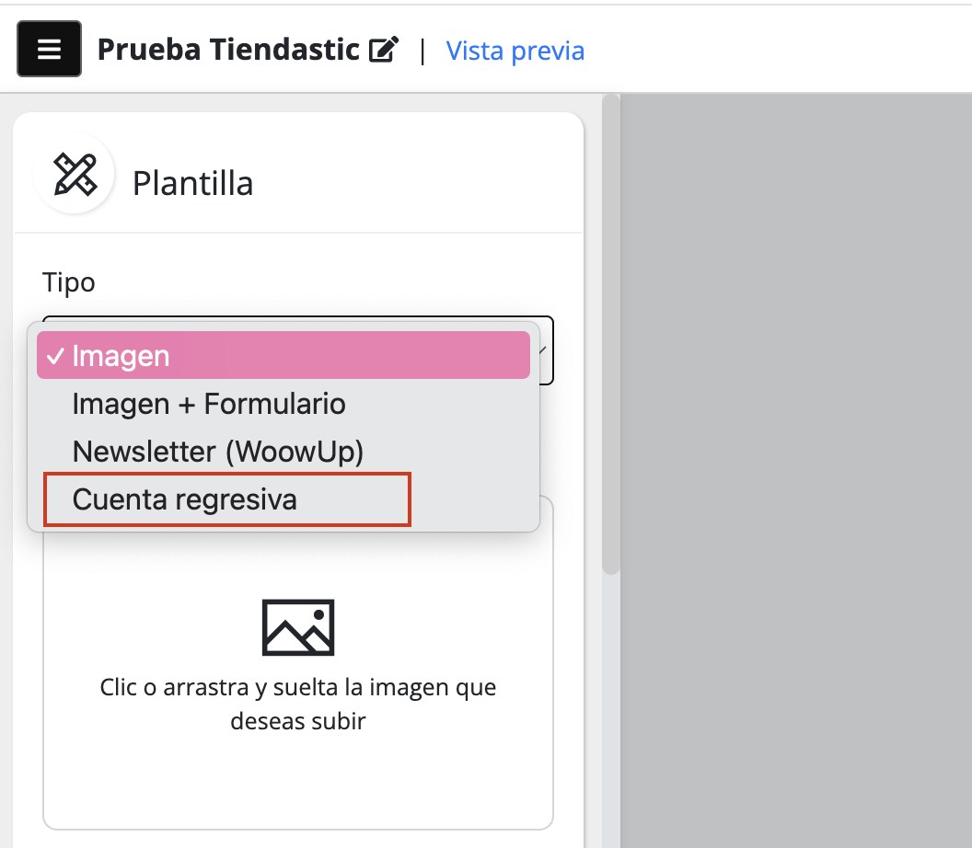
Task: Click the Plantilla heading text
Action: coord(192,183)
